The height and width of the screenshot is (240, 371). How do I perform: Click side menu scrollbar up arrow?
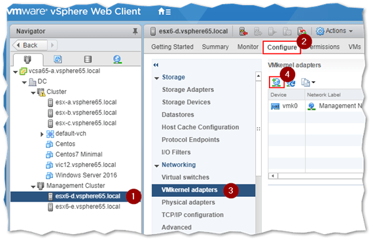(258, 76)
